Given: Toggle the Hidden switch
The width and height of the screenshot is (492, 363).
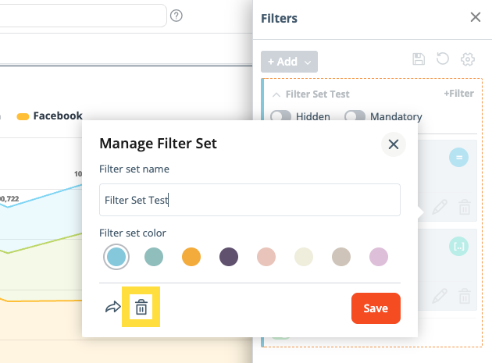Looking at the screenshot, I should [281, 116].
